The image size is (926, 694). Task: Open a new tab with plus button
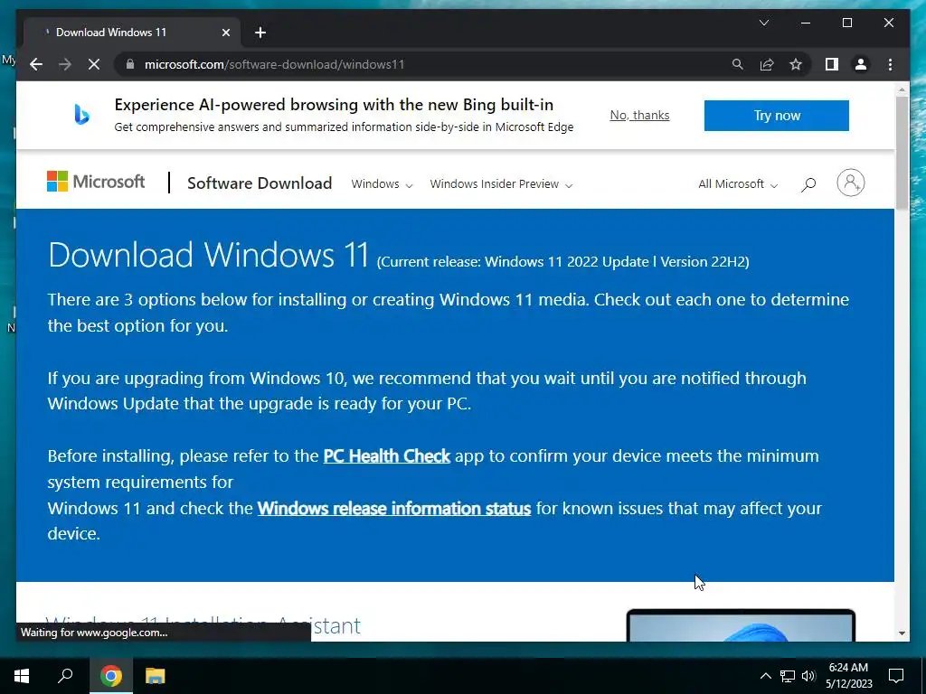(260, 33)
